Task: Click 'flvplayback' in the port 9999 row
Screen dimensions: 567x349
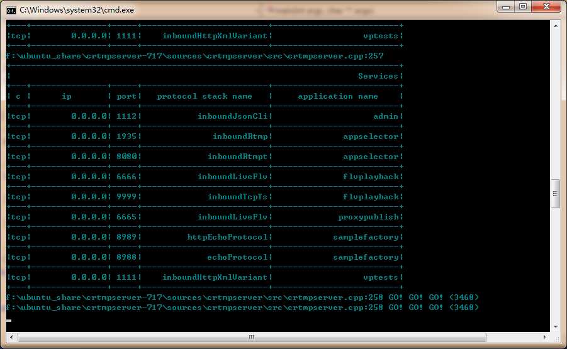Action: point(371,197)
